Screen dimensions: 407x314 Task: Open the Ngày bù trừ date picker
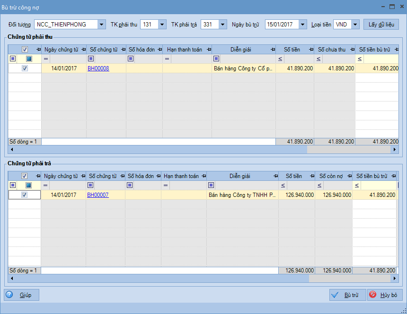coord(302,24)
